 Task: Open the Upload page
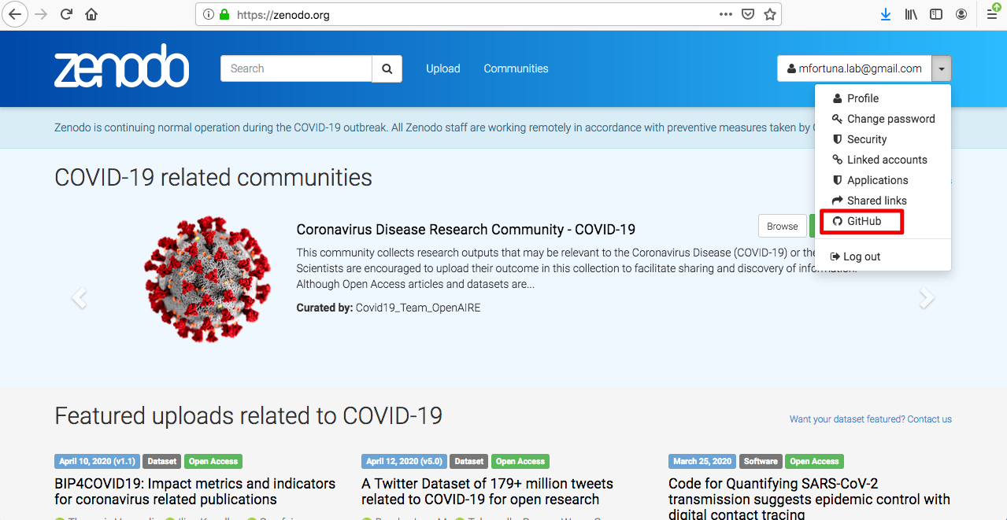(443, 68)
